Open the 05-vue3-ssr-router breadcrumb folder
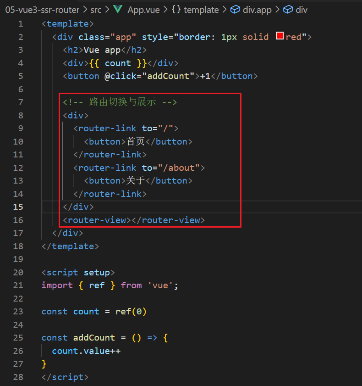The height and width of the screenshot is (386, 362). [x=42, y=10]
